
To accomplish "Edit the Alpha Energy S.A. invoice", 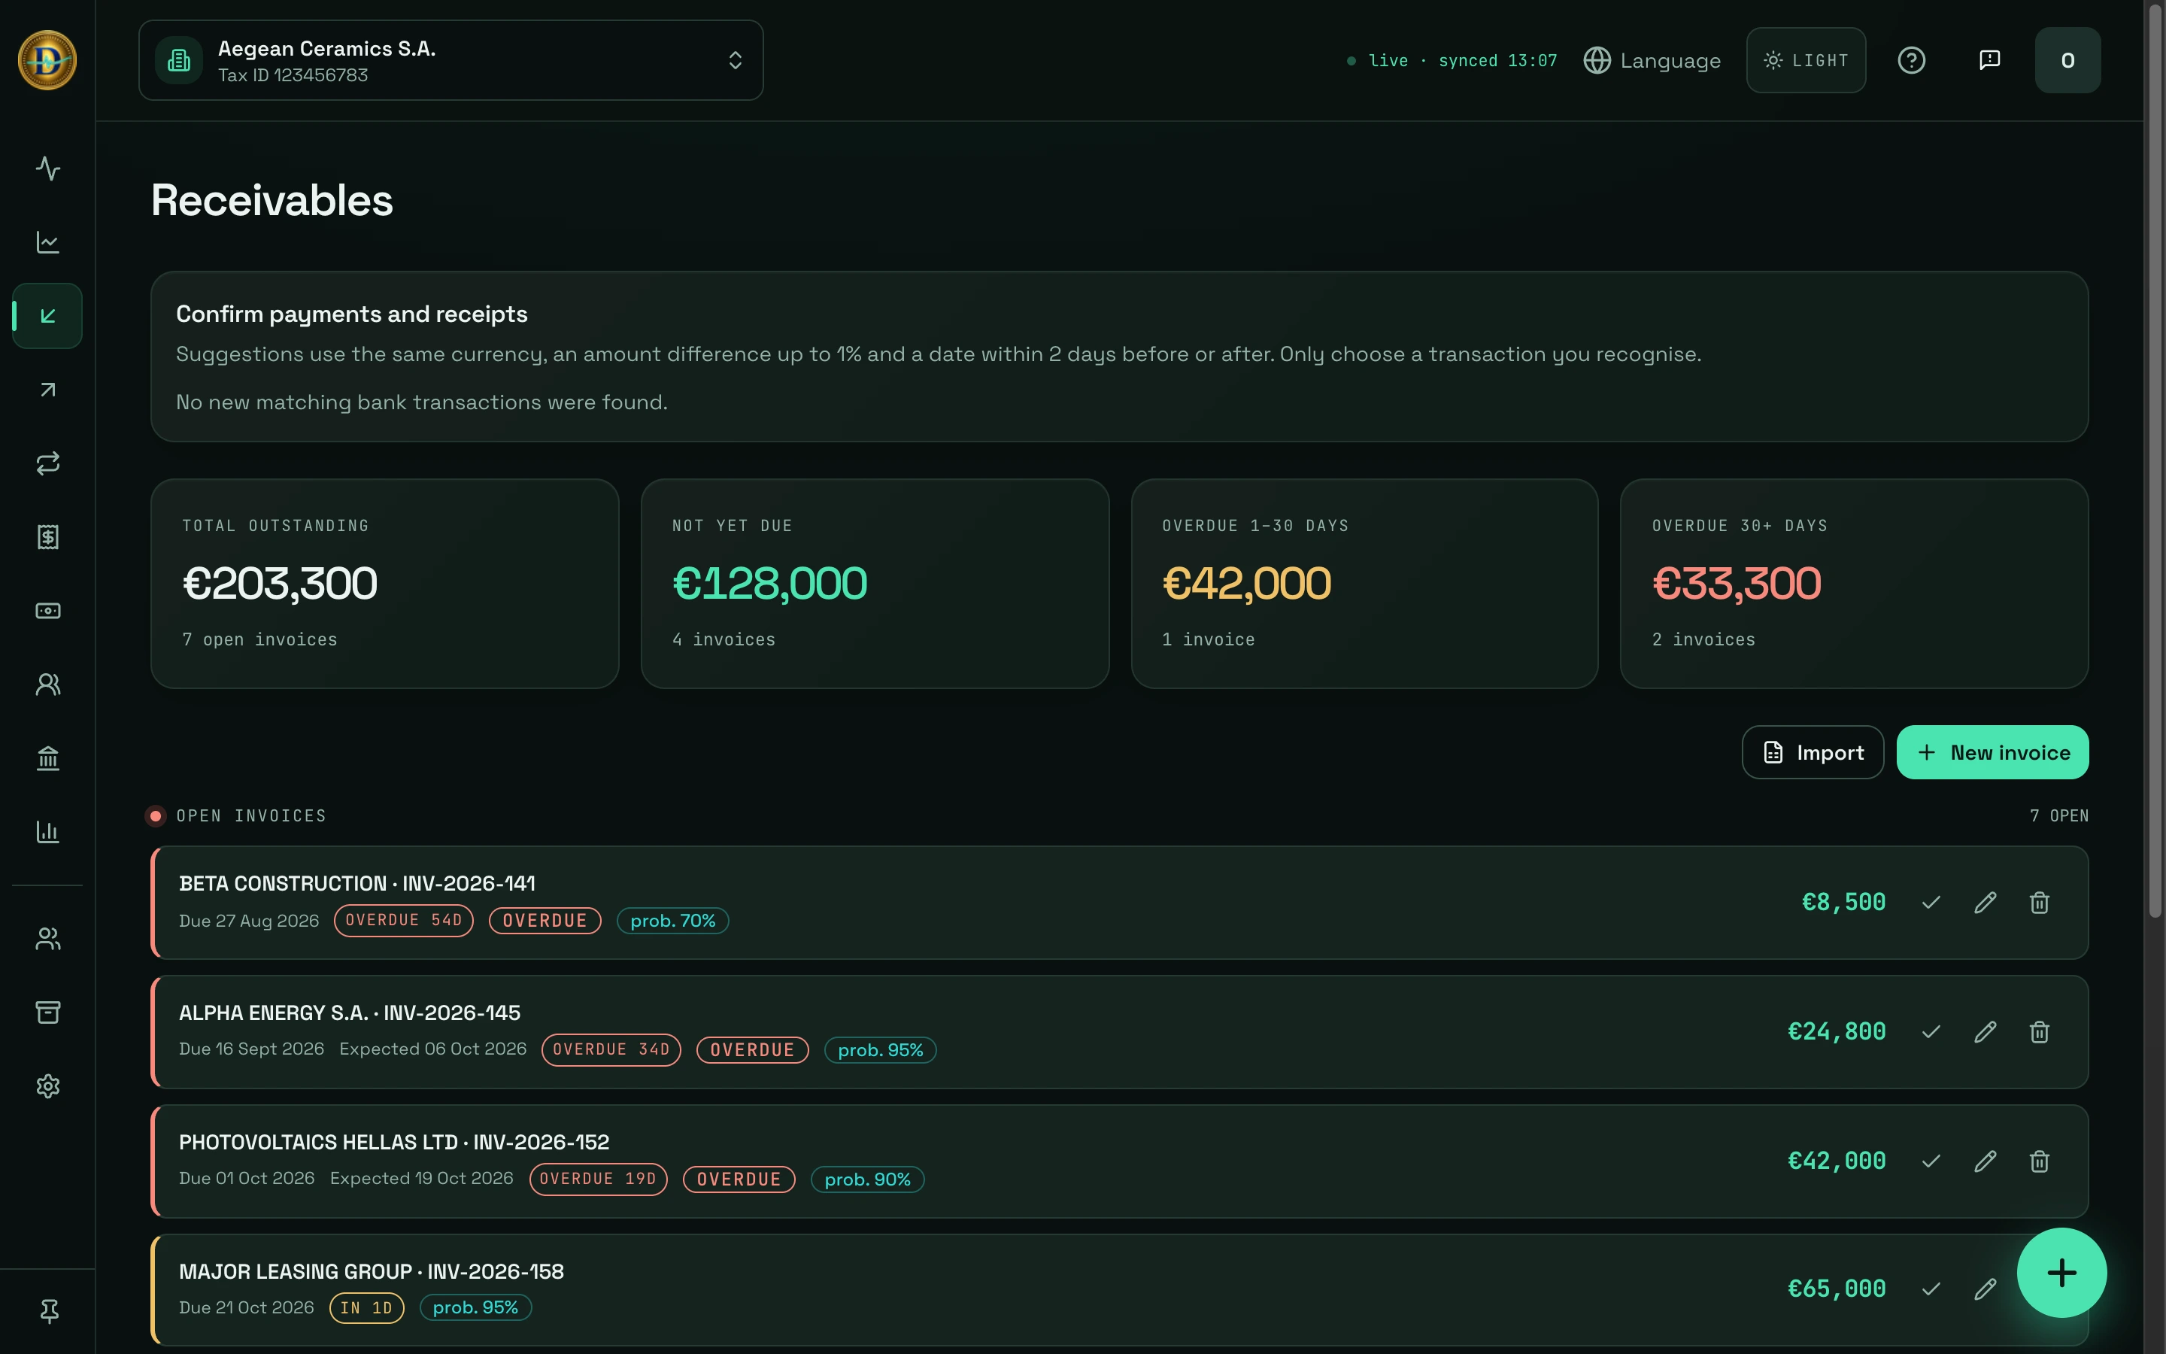I will click(1985, 1031).
